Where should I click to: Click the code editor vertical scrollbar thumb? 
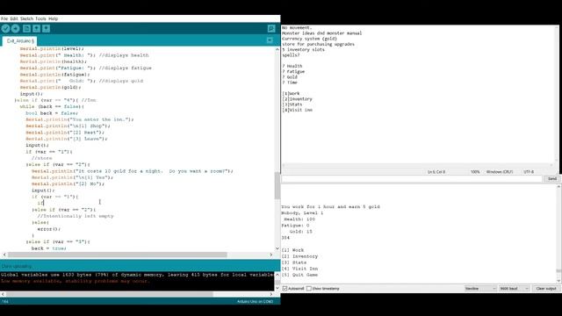pos(277,185)
